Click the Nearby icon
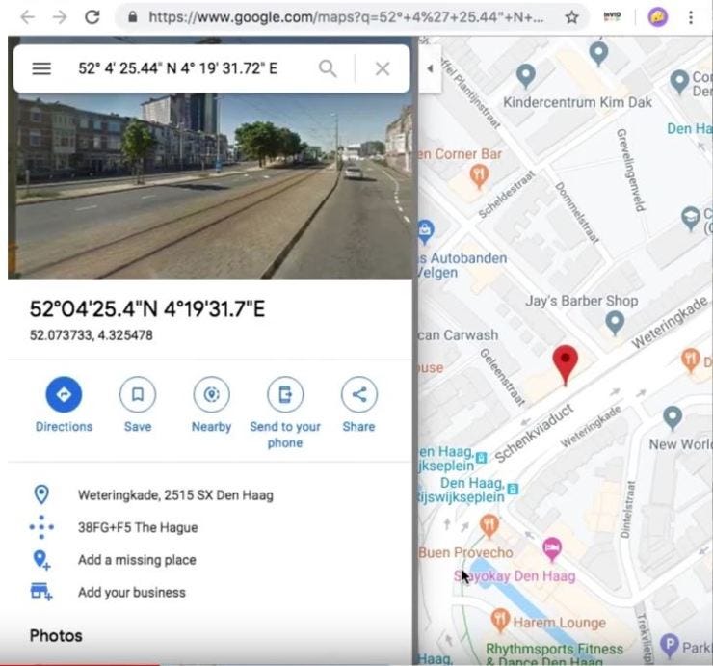This screenshot has height=666, width=713. tap(211, 394)
